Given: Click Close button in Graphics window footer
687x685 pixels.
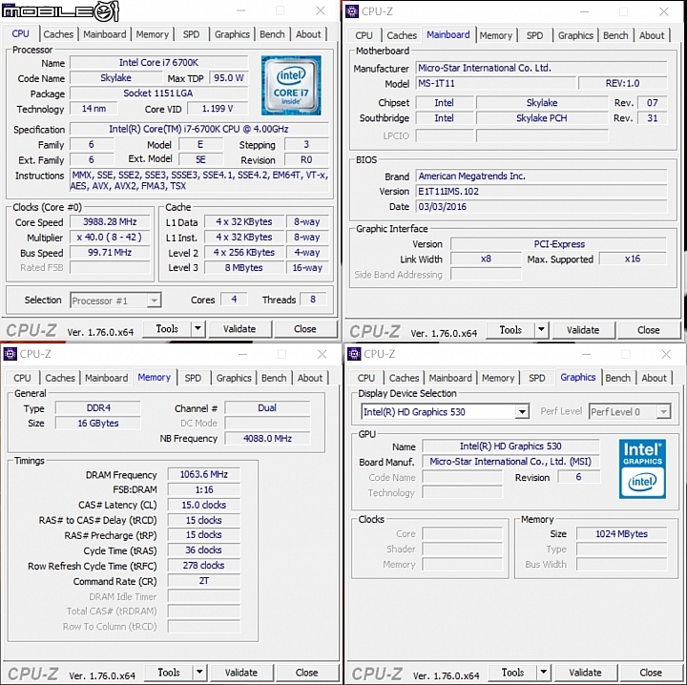Looking at the screenshot, I should [x=651, y=672].
